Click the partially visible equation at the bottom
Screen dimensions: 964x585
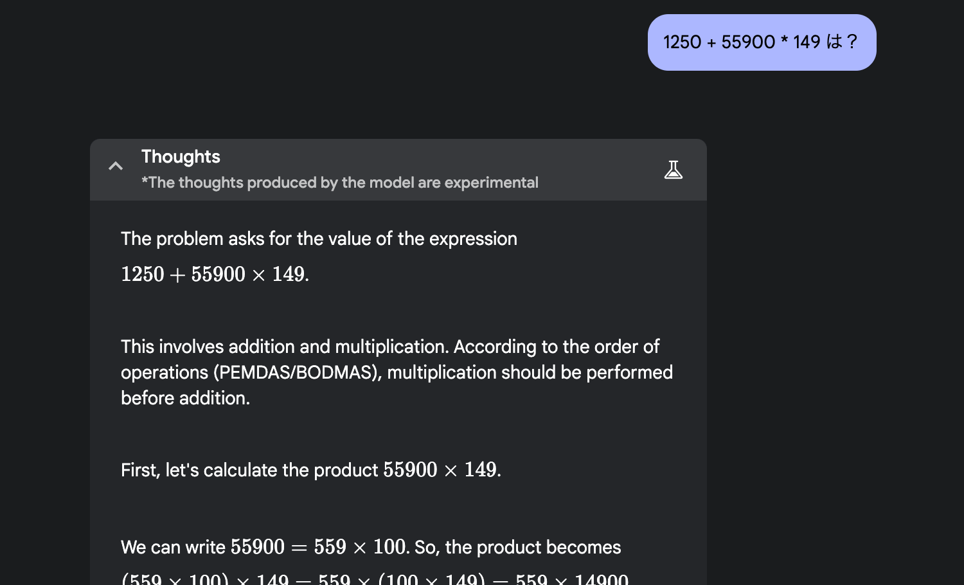pyautogui.click(x=374, y=579)
